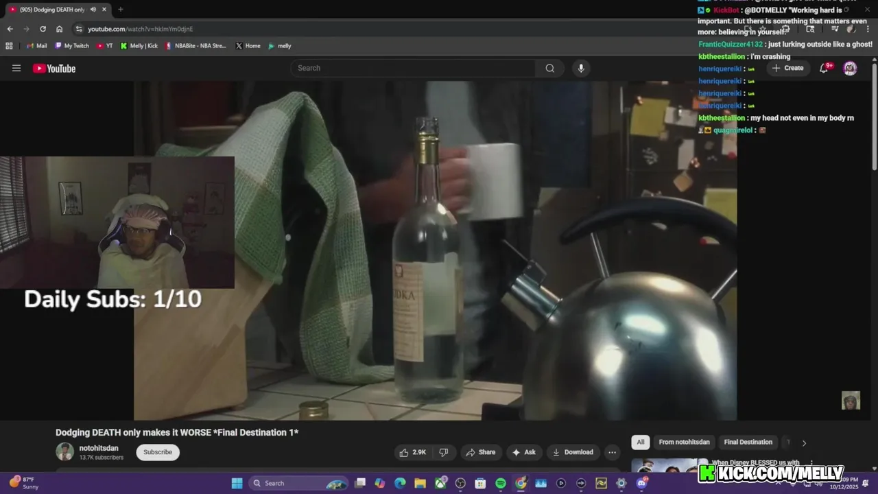Click the youtube.com address bar URL

141,29
